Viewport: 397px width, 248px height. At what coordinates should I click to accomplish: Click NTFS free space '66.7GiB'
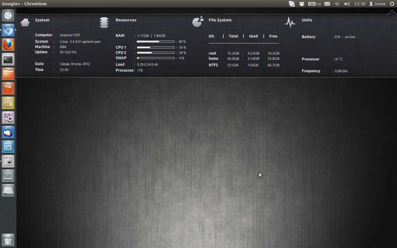click(274, 65)
